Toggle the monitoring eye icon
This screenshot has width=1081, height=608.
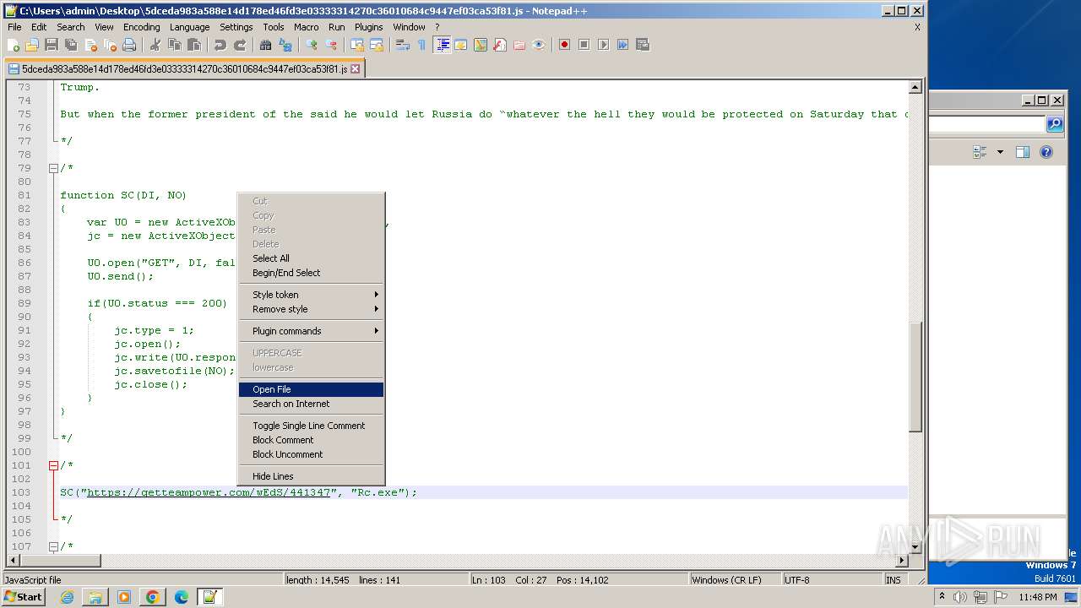tap(538, 45)
